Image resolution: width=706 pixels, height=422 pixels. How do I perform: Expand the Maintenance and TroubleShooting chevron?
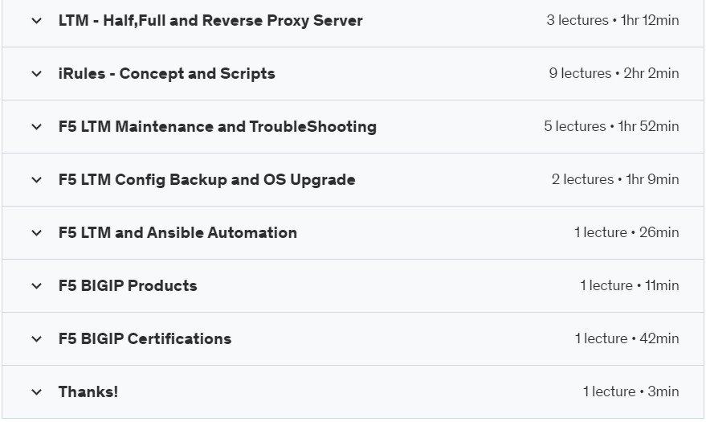tap(36, 127)
